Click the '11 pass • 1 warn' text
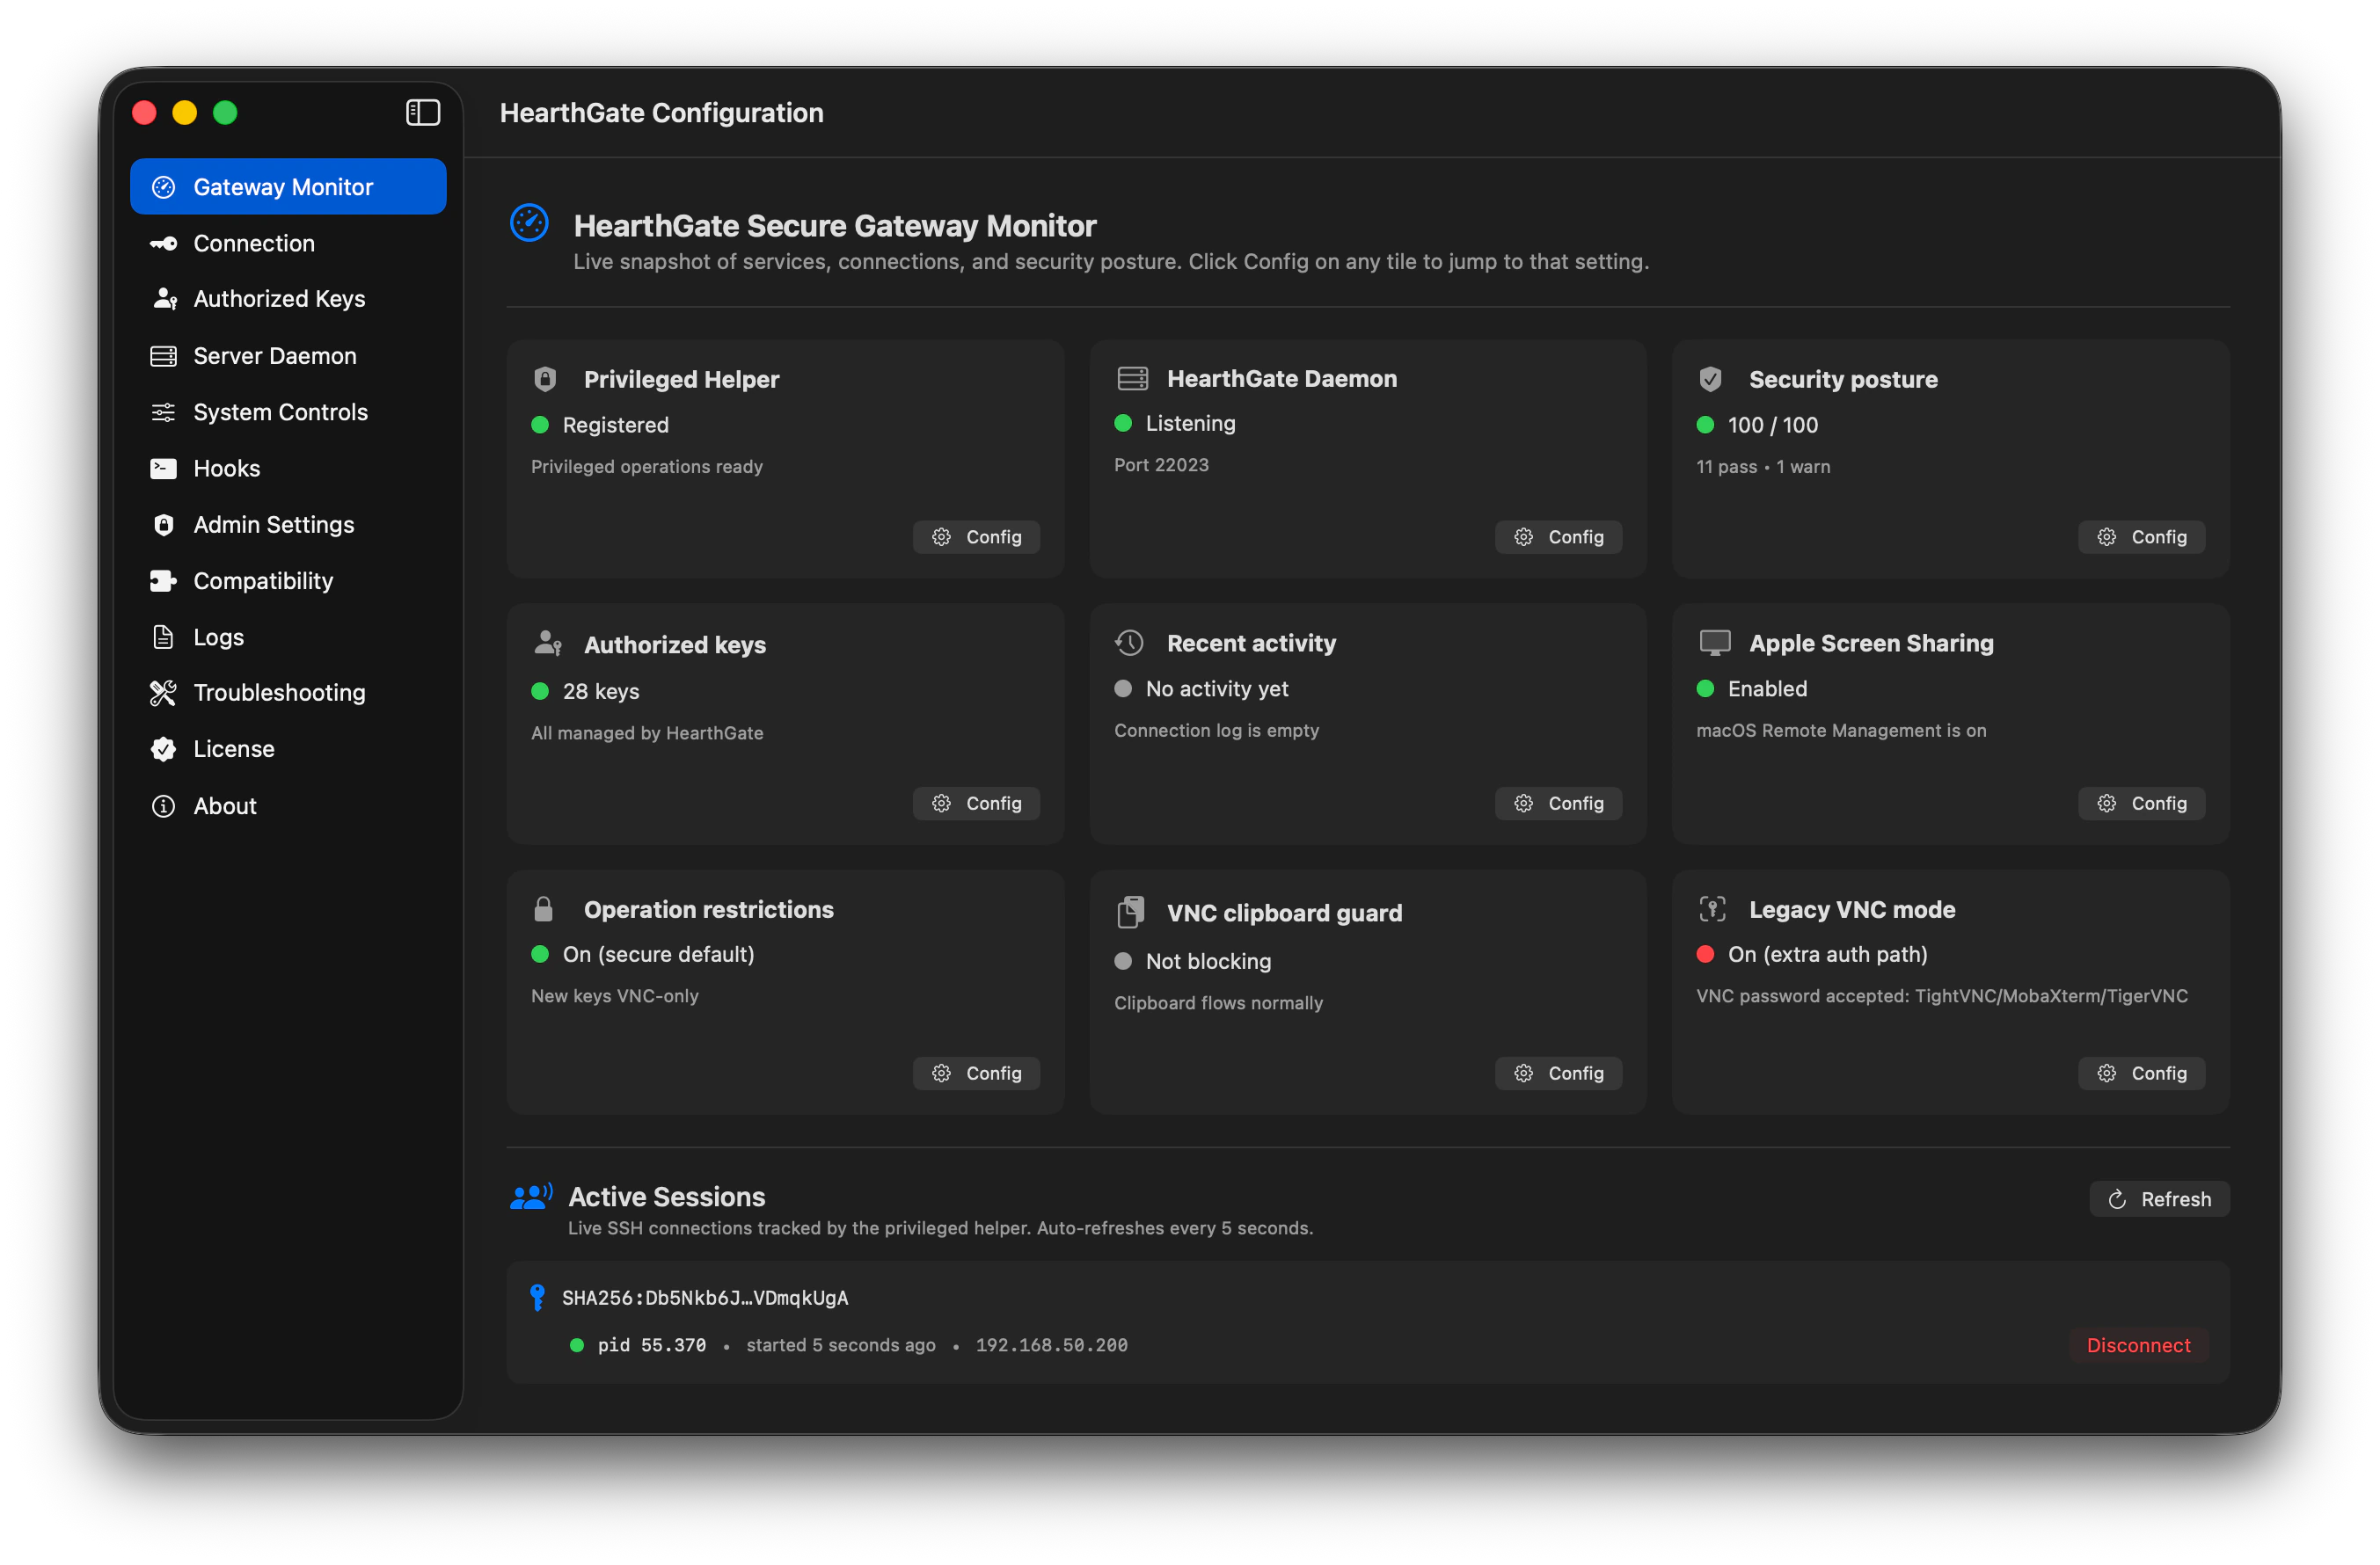2380x1565 pixels. point(1763,467)
